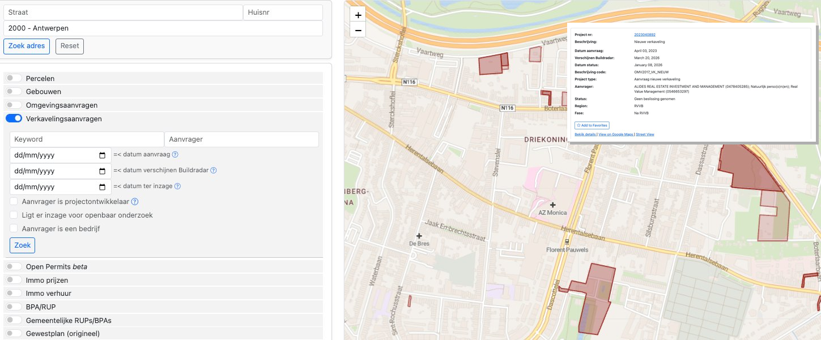Open calendar picker for datum ter inzage
The image size is (821, 340).
[102, 187]
